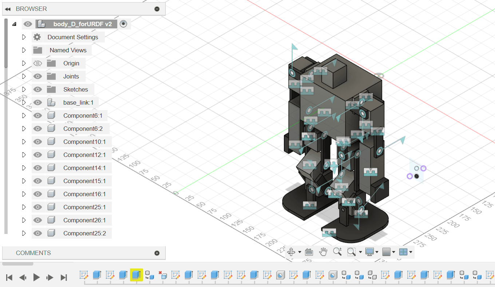
Task: Click the Look At camera icon
Action: coord(309,252)
